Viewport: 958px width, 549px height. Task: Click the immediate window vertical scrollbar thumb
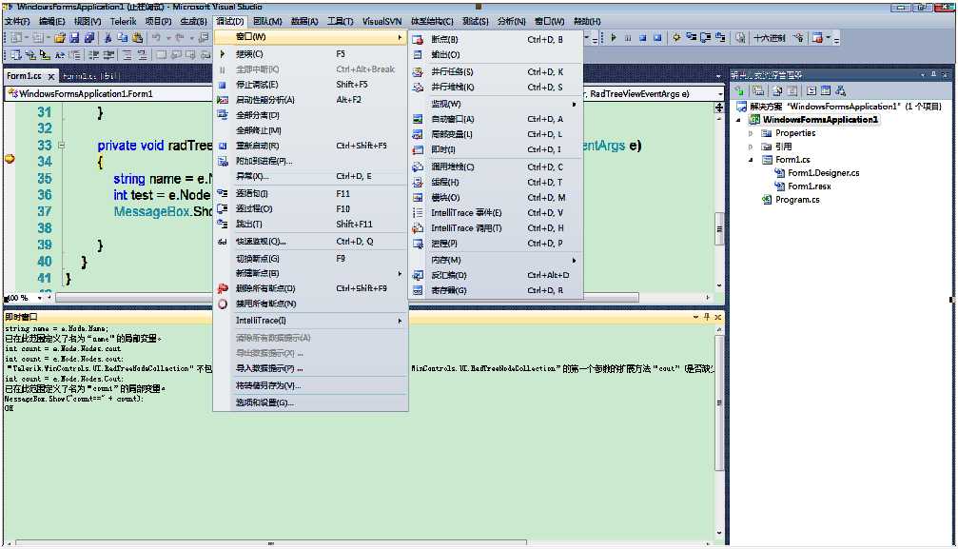(719, 402)
